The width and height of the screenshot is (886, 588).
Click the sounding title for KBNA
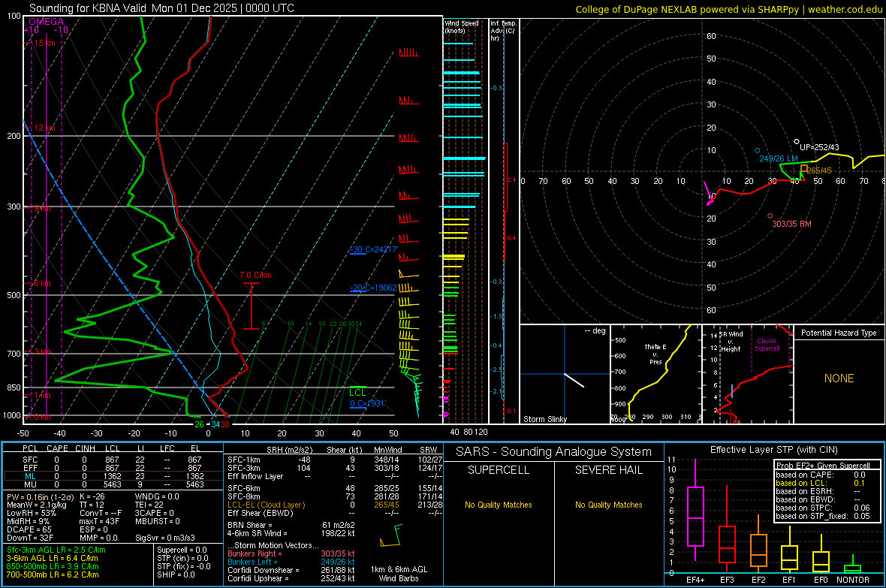click(161, 8)
